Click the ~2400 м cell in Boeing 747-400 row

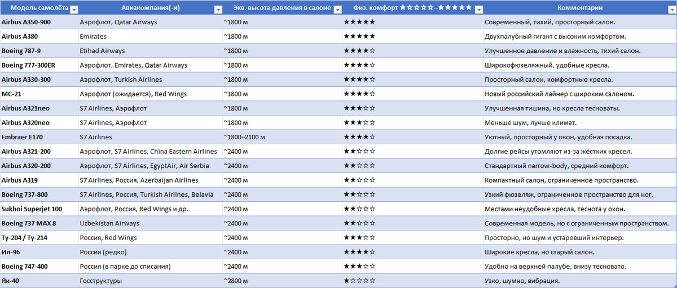click(283, 267)
